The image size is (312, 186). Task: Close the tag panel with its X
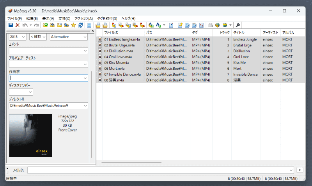[92, 31]
